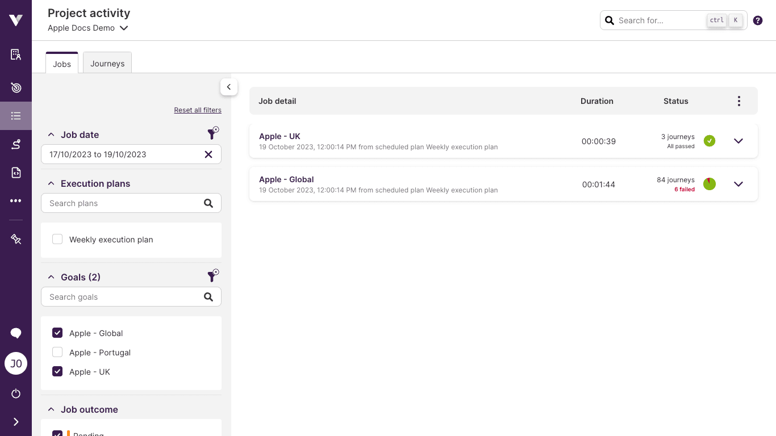The height and width of the screenshot is (436, 776).
Task: Open the Job detail column options menu
Action: coord(739,100)
